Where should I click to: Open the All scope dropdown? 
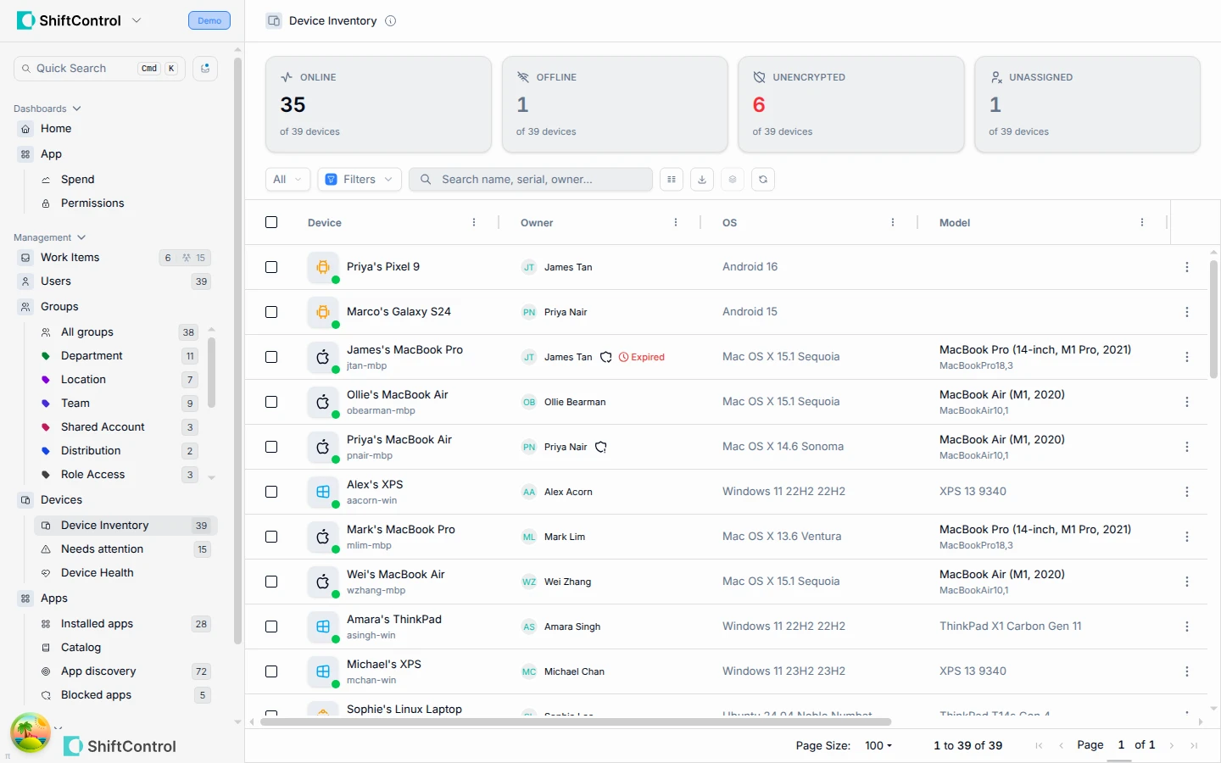[287, 180]
